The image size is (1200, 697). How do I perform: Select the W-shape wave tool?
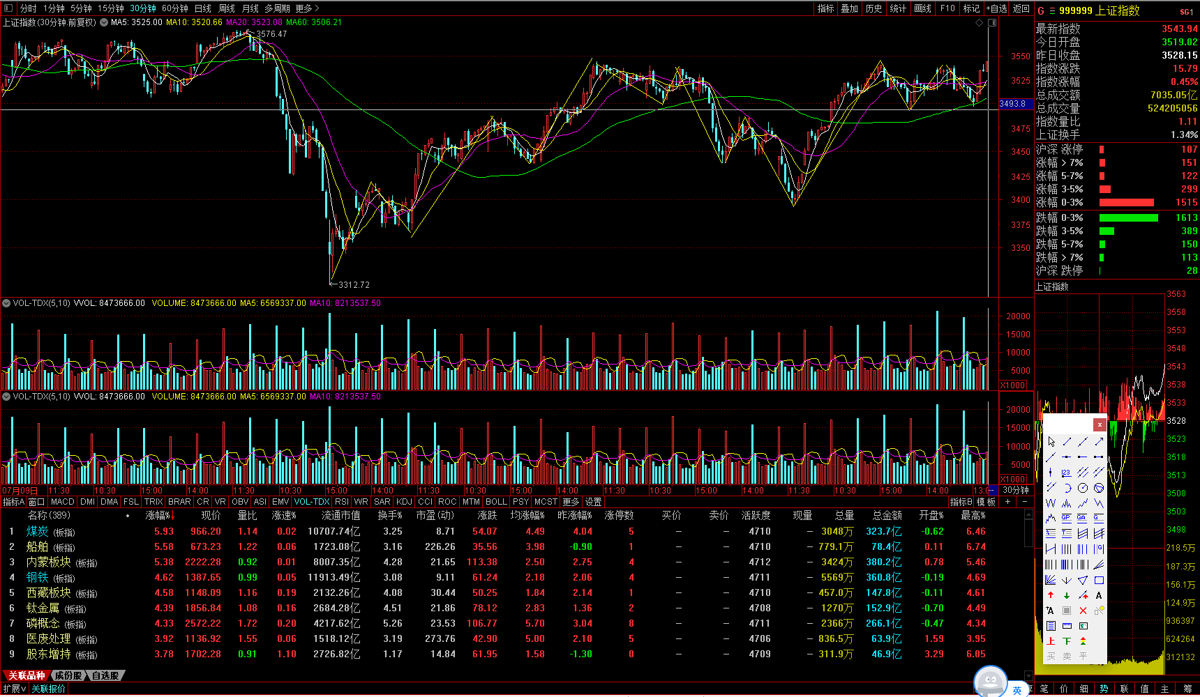pyautogui.click(x=1051, y=503)
